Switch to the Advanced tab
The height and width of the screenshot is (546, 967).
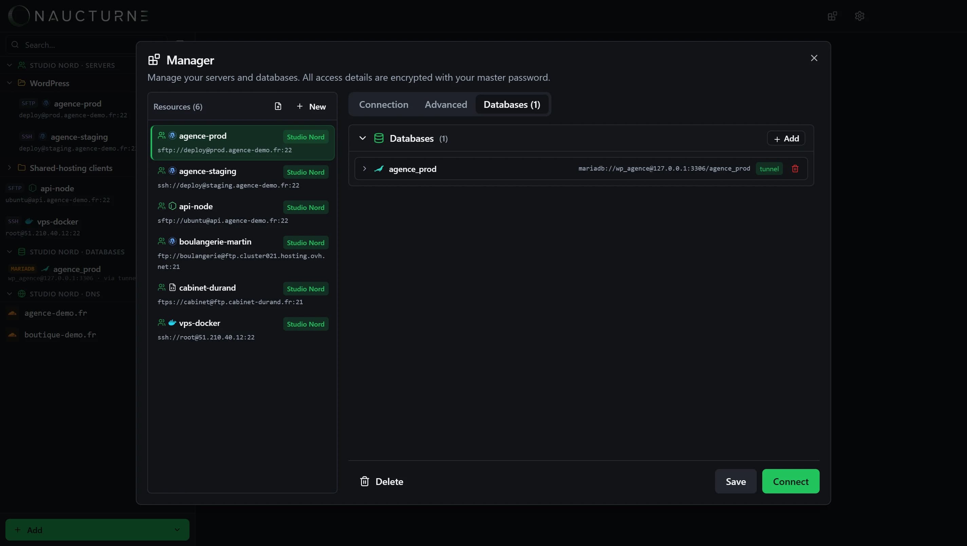(446, 104)
